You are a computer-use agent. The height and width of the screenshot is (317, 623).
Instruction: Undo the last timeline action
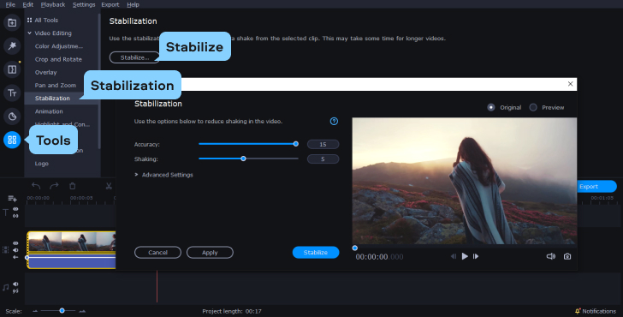tap(36, 186)
